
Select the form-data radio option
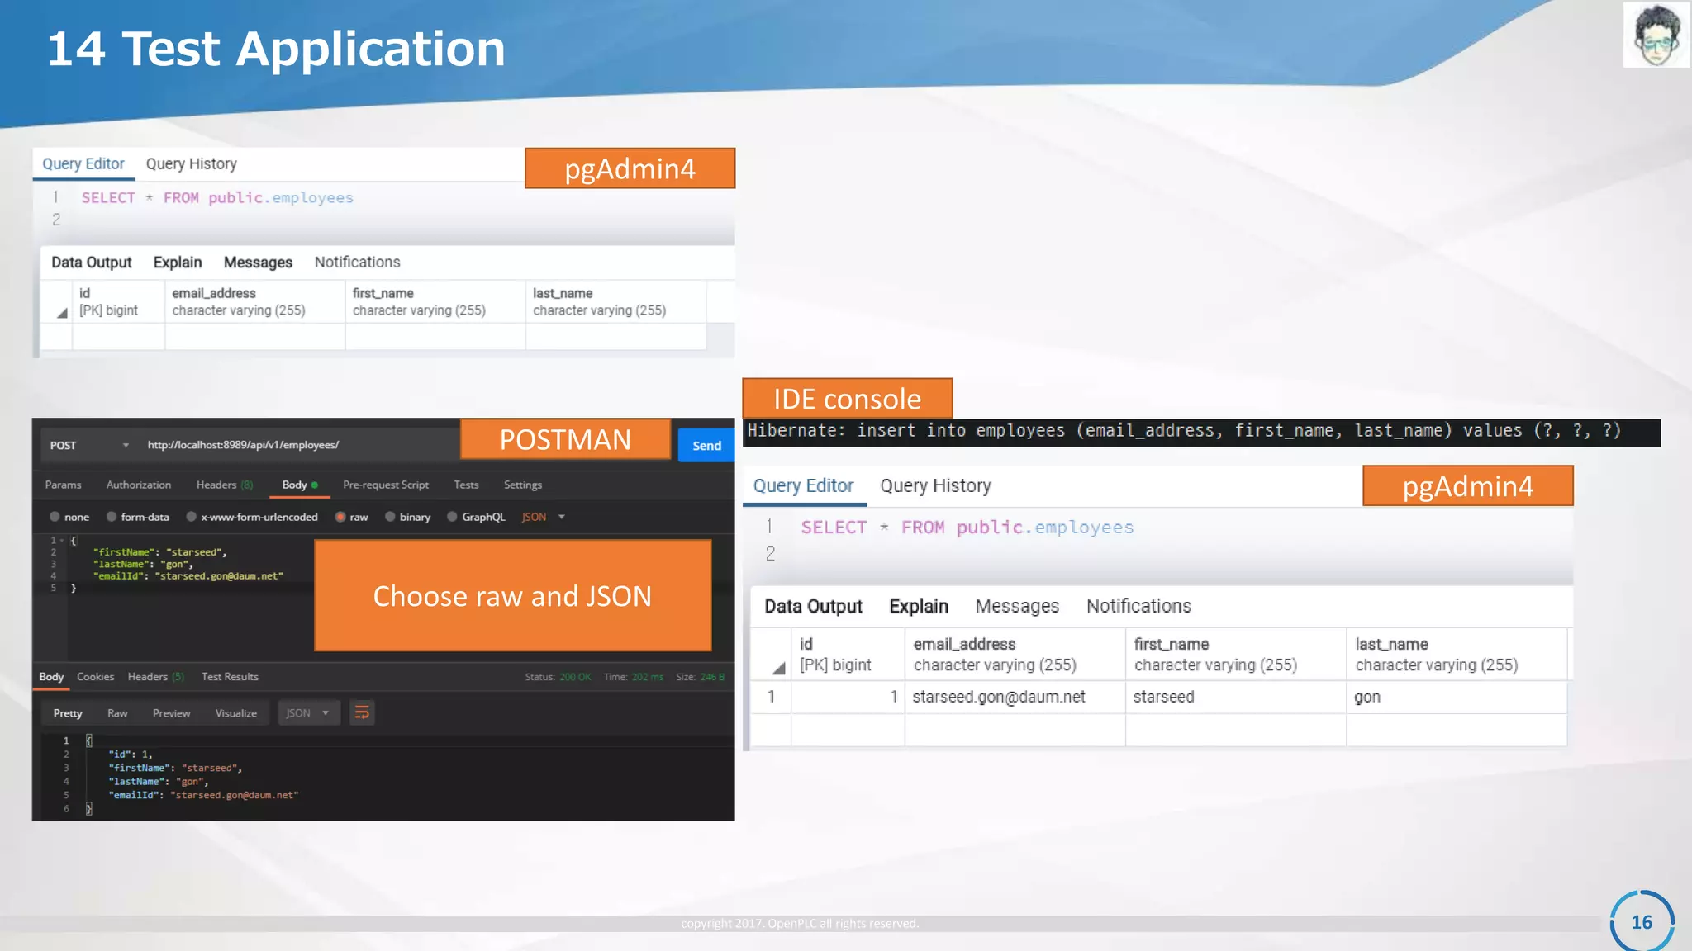coord(112,517)
